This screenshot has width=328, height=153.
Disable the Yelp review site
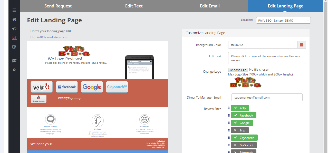coord(240,108)
